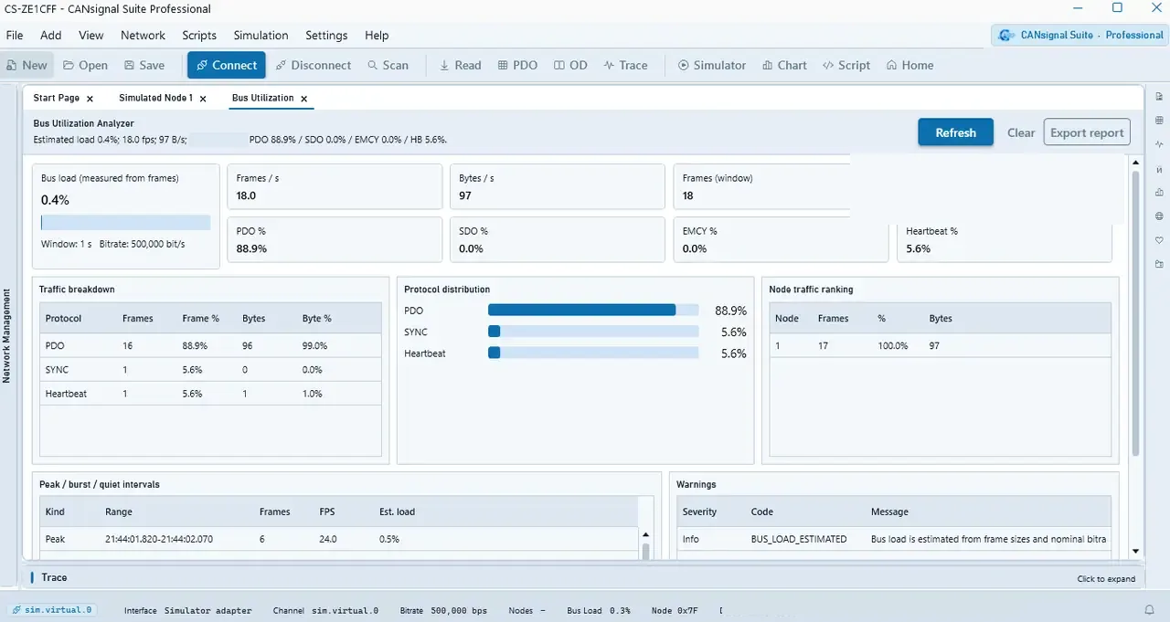The height and width of the screenshot is (622, 1170).
Task: Switch to the Simulated Node 1 tab
Action: pos(155,98)
